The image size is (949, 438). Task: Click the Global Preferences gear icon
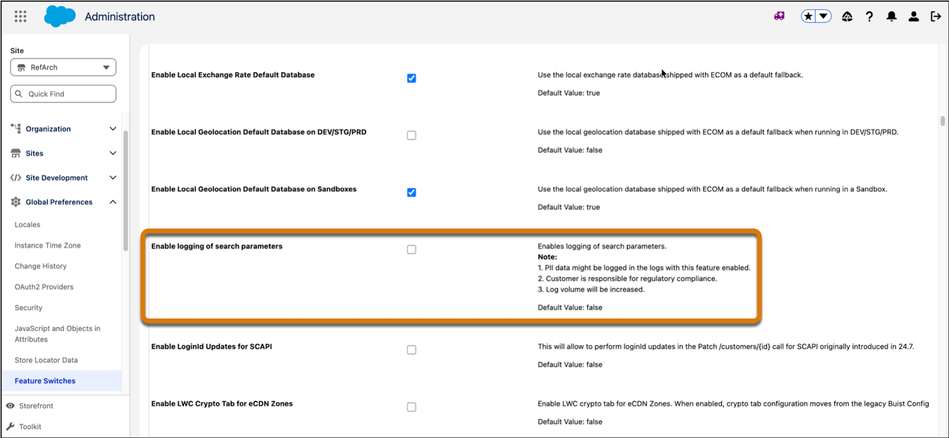pos(16,202)
